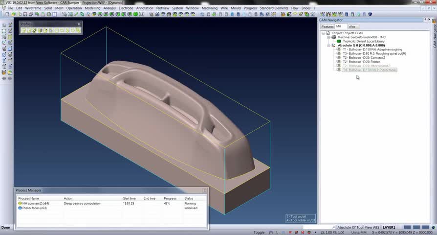Click the Progress column header in Process Manager
This screenshot has width=437, height=235.
pos(170,198)
